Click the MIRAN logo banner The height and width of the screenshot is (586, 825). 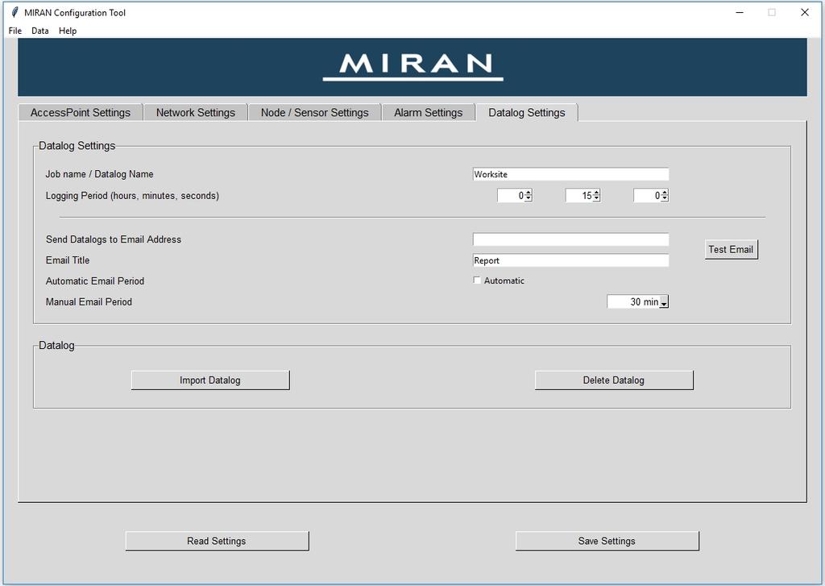[x=412, y=67]
